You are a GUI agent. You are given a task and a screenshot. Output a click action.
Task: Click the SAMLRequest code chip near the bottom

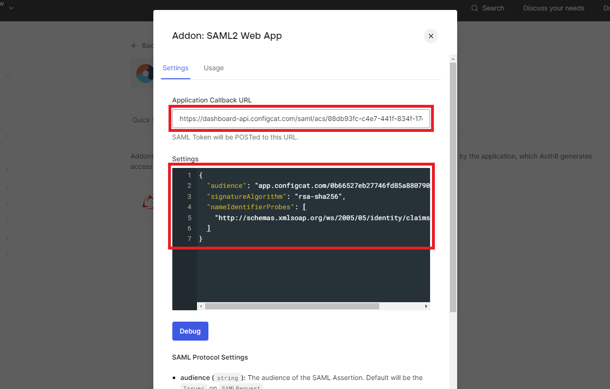241,387
